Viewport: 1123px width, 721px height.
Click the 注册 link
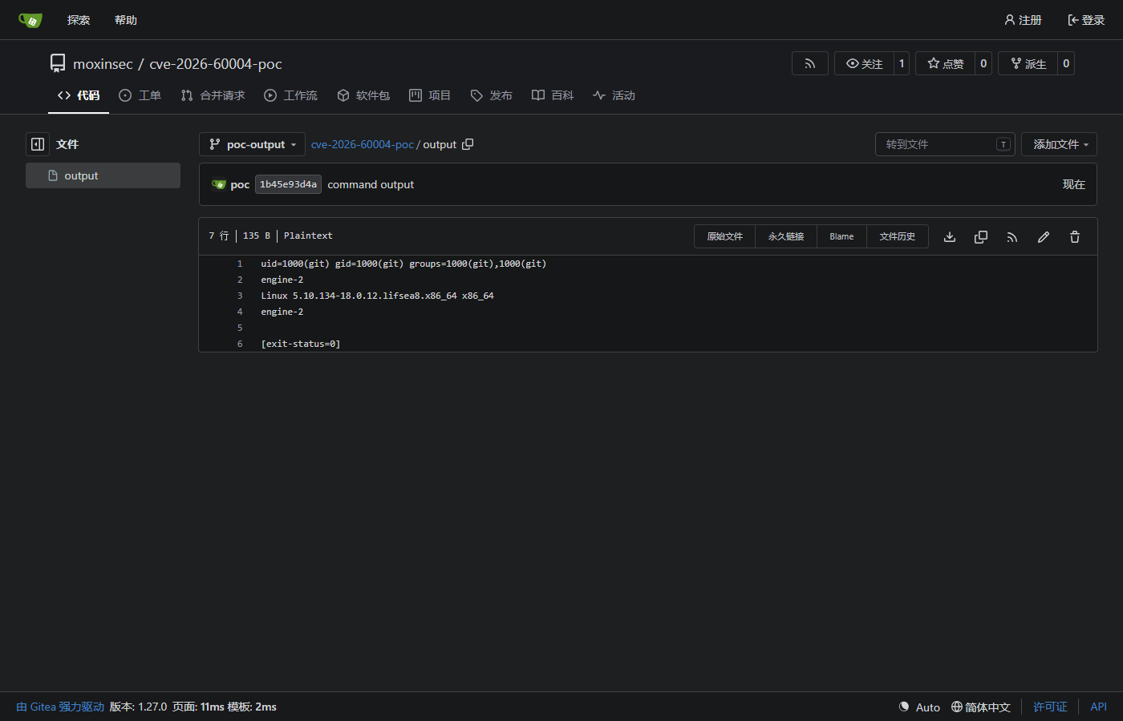tap(1023, 20)
